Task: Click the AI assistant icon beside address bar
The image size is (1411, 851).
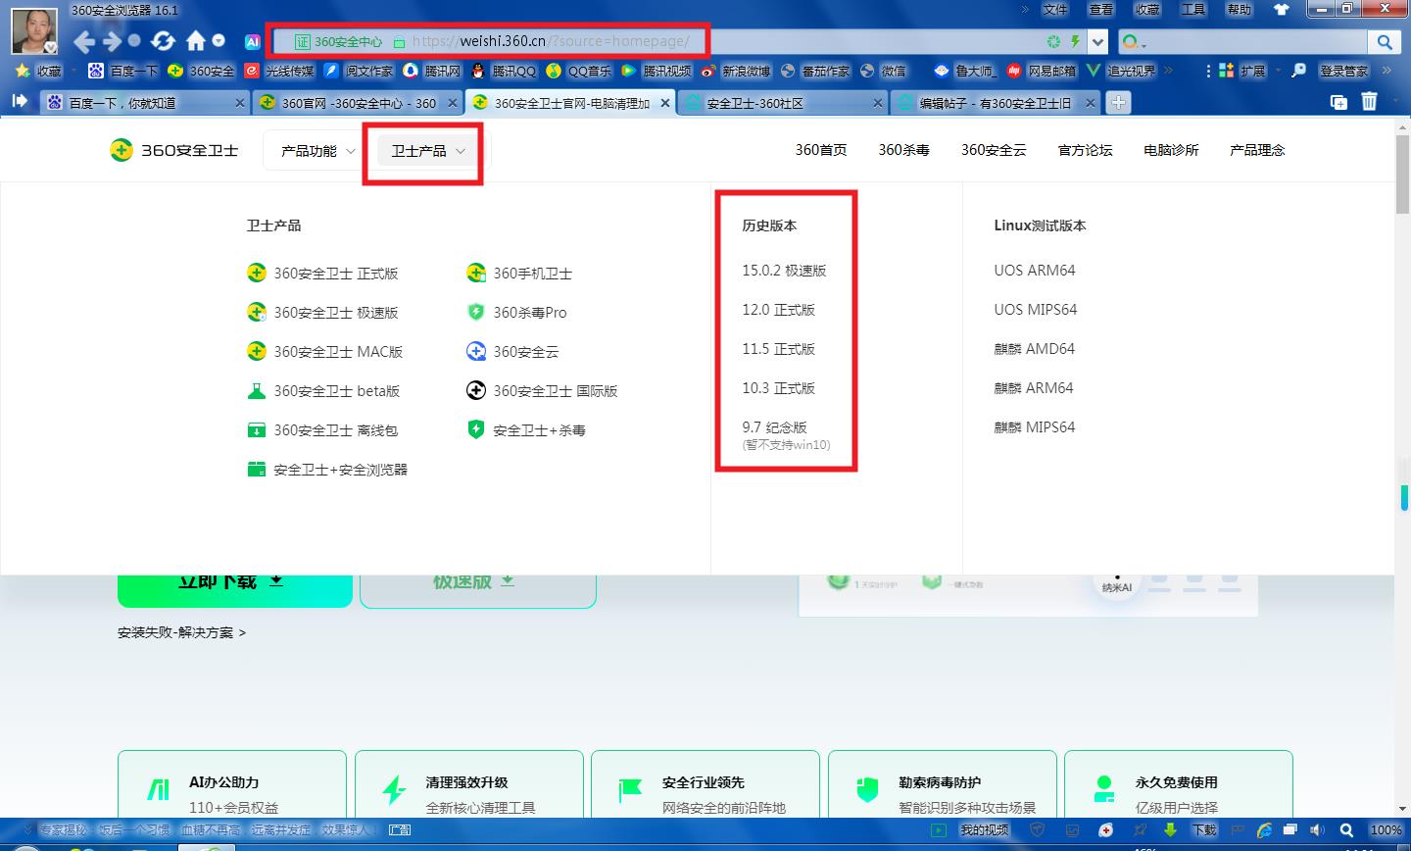Action: click(x=252, y=42)
